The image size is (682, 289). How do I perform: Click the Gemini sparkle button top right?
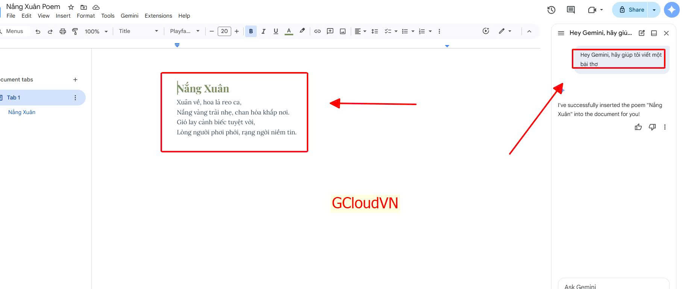pyautogui.click(x=671, y=10)
